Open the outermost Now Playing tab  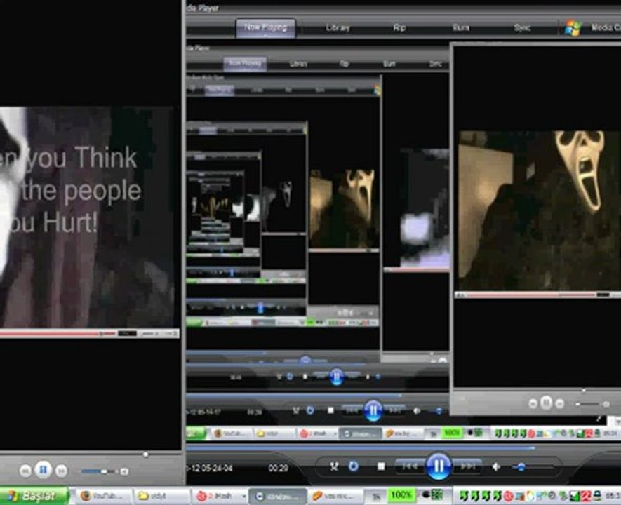click(265, 27)
